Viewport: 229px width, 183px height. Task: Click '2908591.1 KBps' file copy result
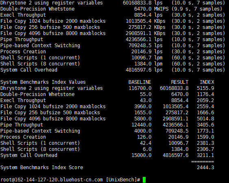[x=146, y=33]
